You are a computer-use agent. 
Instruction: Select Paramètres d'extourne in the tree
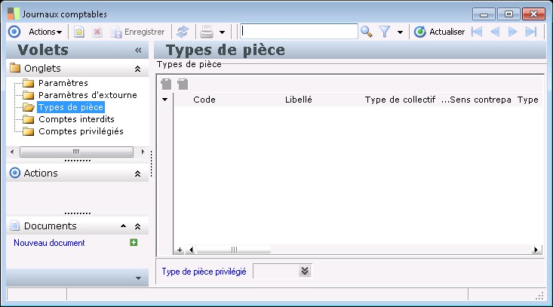point(88,95)
